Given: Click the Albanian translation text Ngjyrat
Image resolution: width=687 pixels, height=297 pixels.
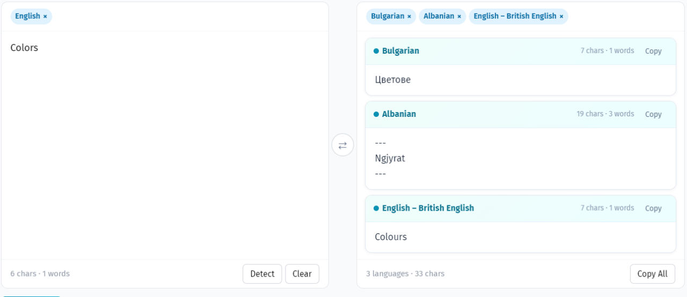Looking at the screenshot, I should [390, 159].
